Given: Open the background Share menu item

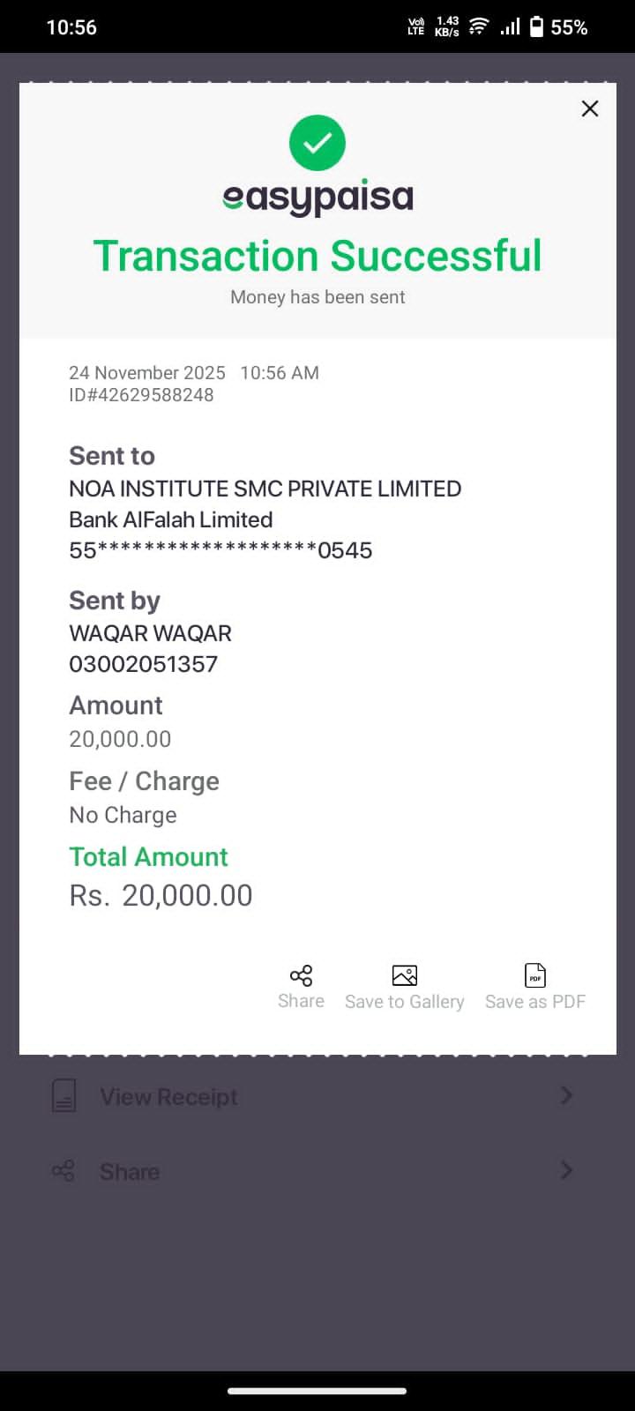Looking at the screenshot, I should (130, 1172).
